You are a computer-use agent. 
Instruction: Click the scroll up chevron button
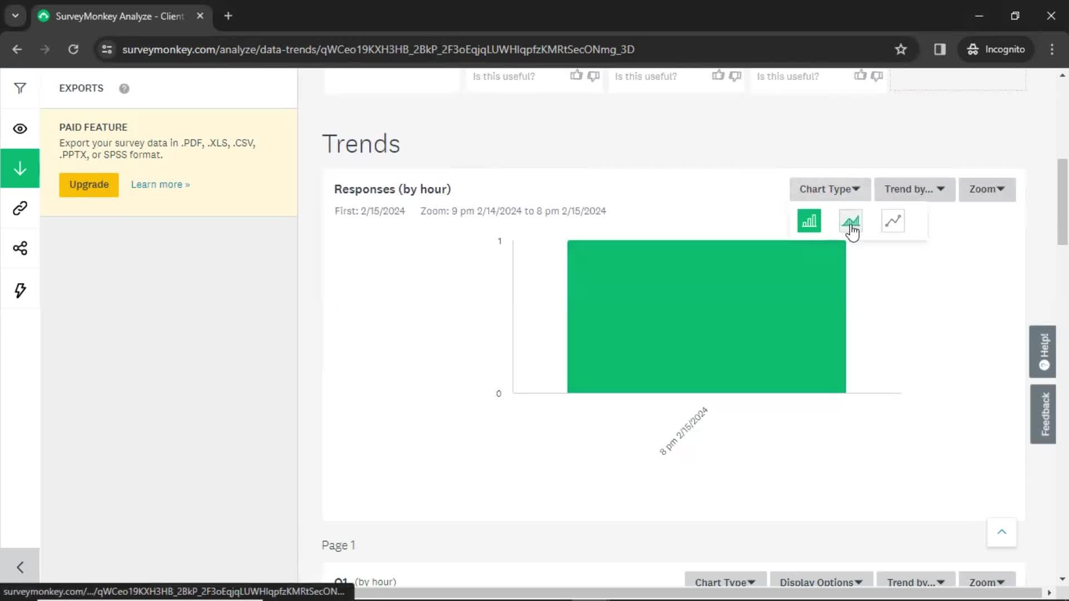pyautogui.click(x=1002, y=531)
